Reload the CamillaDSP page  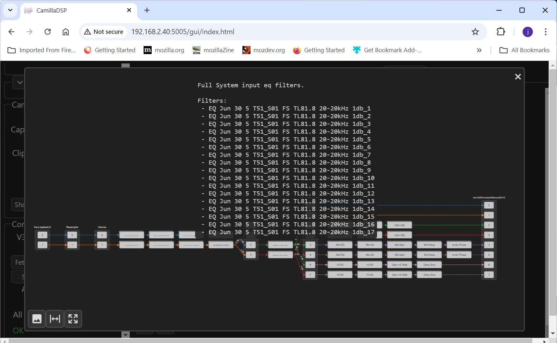(x=48, y=32)
